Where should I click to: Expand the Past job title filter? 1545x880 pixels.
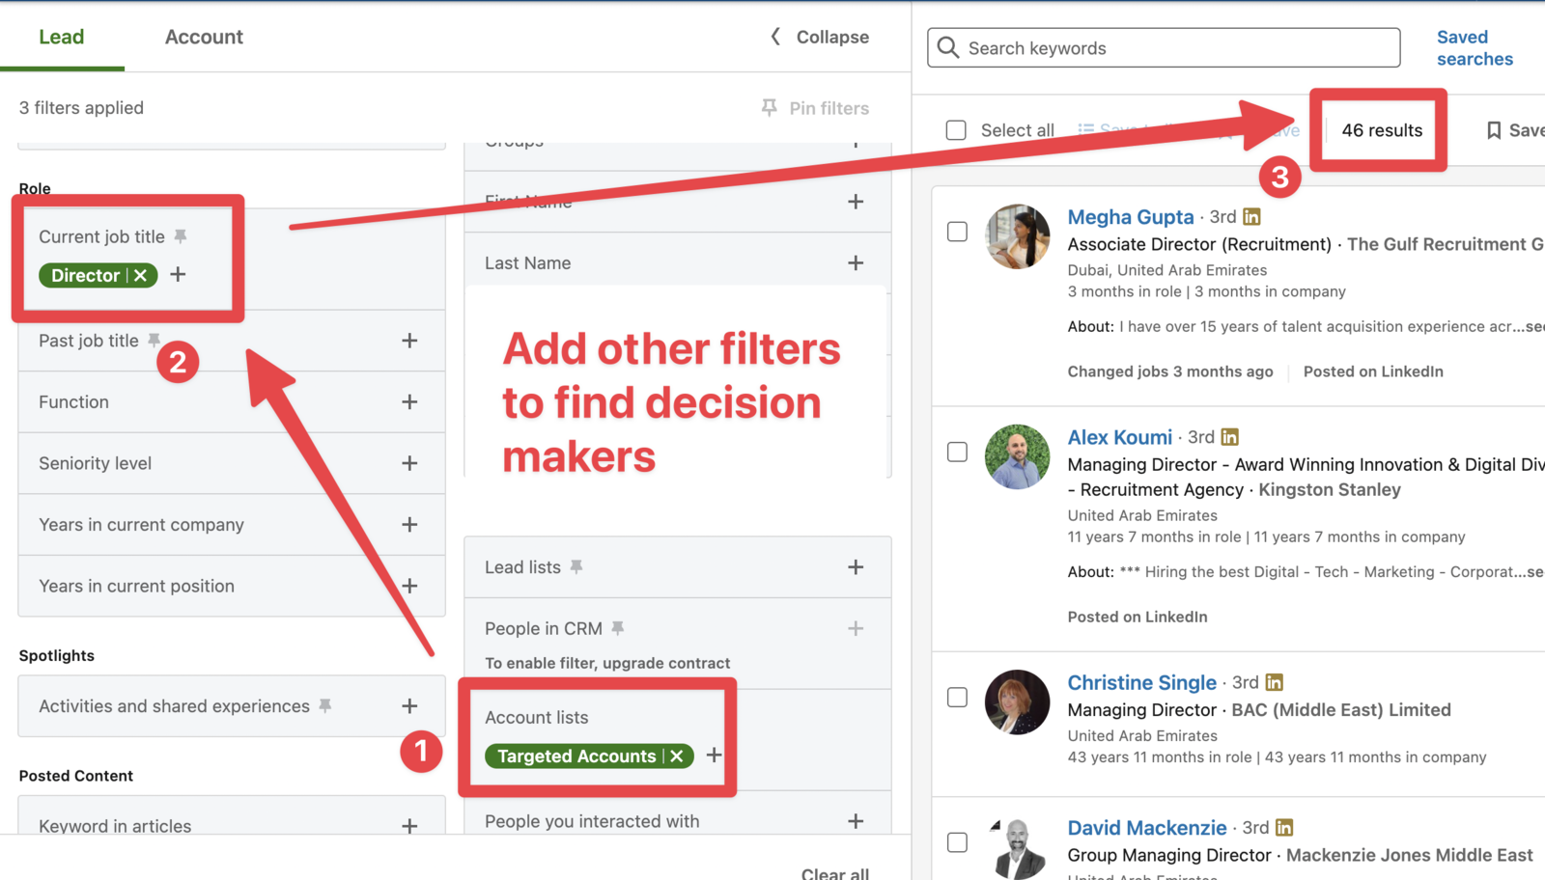pyautogui.click(x=409, y=341)
